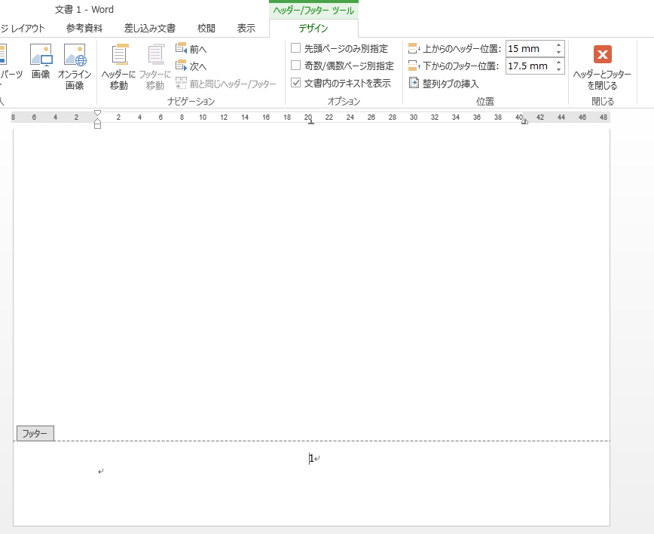Click 前と同じヘッダー/フッター link-to-previous
Image resolution: width=654 pixels, height=534 pixels.
coord(225,84)
